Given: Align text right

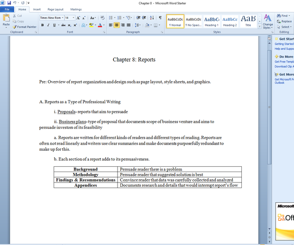Looking at the screenshot, I should pyautogui.click(x=123, y=25).
